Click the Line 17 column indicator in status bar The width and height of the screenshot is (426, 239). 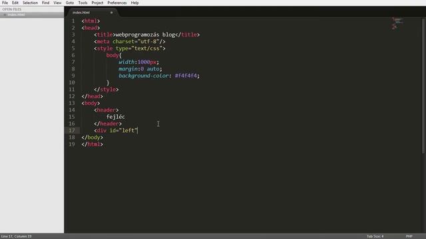click(x=16, y=236)
